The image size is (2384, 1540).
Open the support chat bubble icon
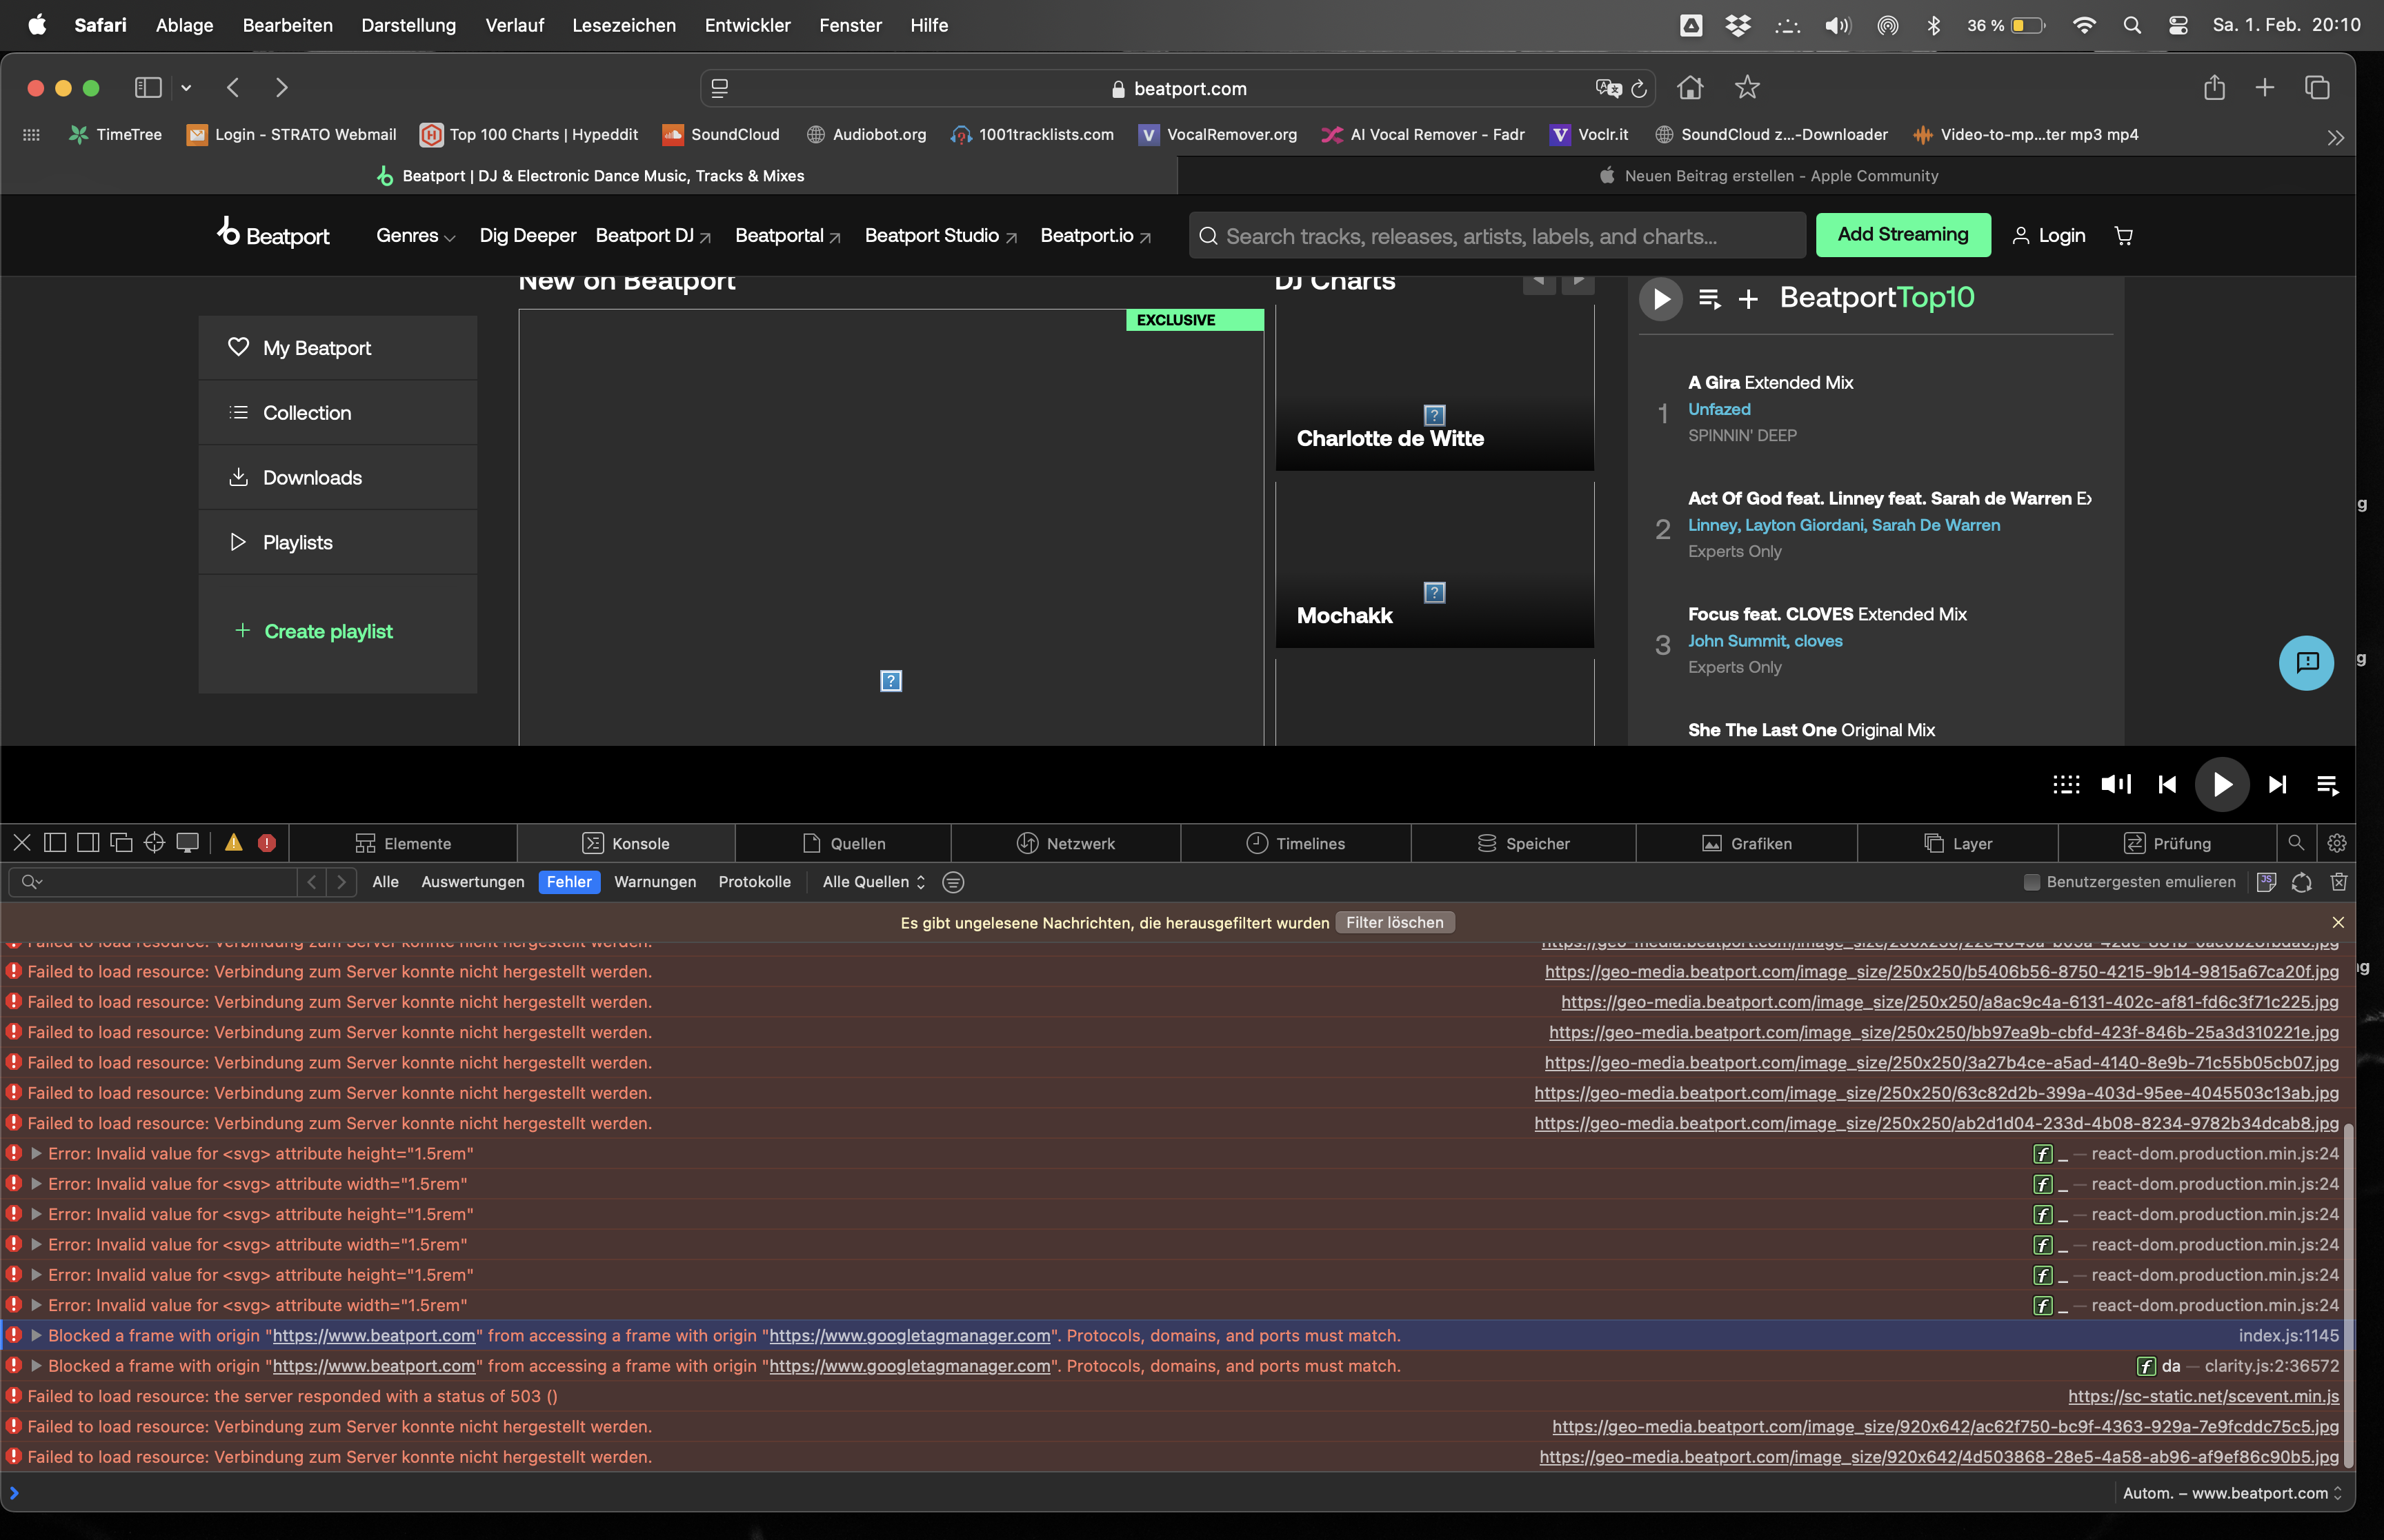coord(2306,663)
